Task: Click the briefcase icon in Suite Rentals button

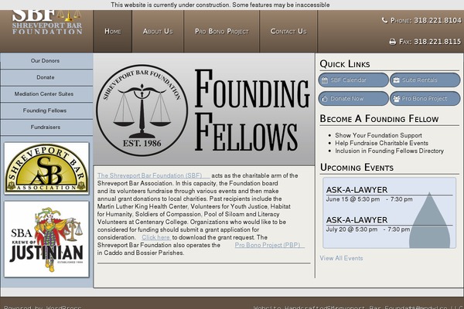Action: coord(396,80)
